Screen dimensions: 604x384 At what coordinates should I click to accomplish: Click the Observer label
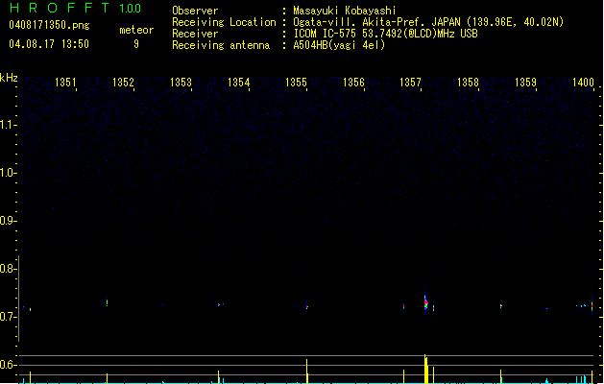pos(195,11)
